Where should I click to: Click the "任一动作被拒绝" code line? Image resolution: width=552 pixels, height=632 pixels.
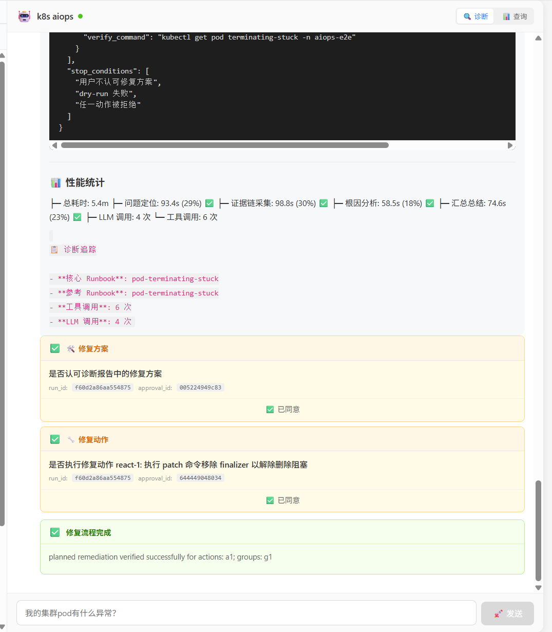(108, 105)
